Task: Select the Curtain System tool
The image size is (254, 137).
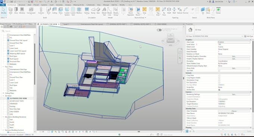Action: 67,11
